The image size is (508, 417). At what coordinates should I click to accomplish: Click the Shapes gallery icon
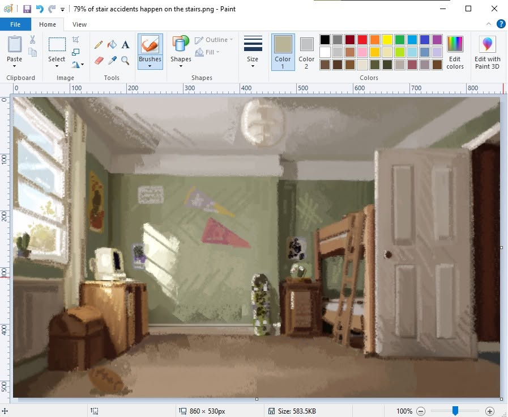click(x=181, y=44)
